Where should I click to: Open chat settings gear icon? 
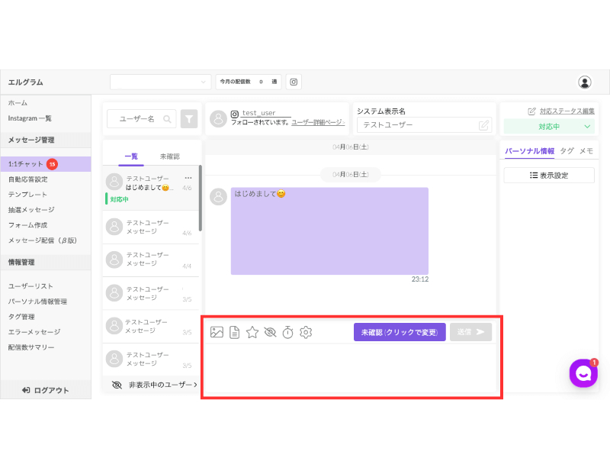click(306, 332)
